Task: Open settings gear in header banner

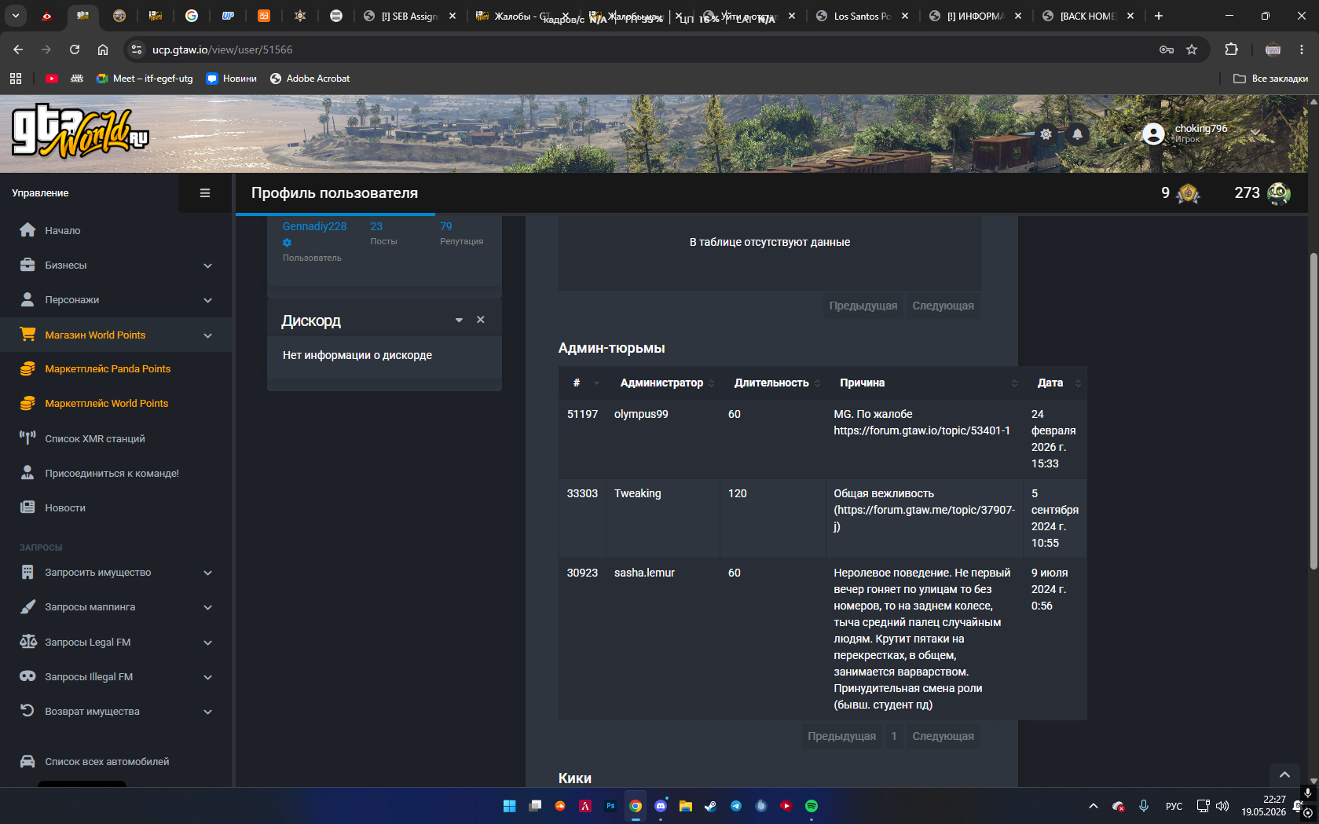Action: click(x=1046, y=134)
